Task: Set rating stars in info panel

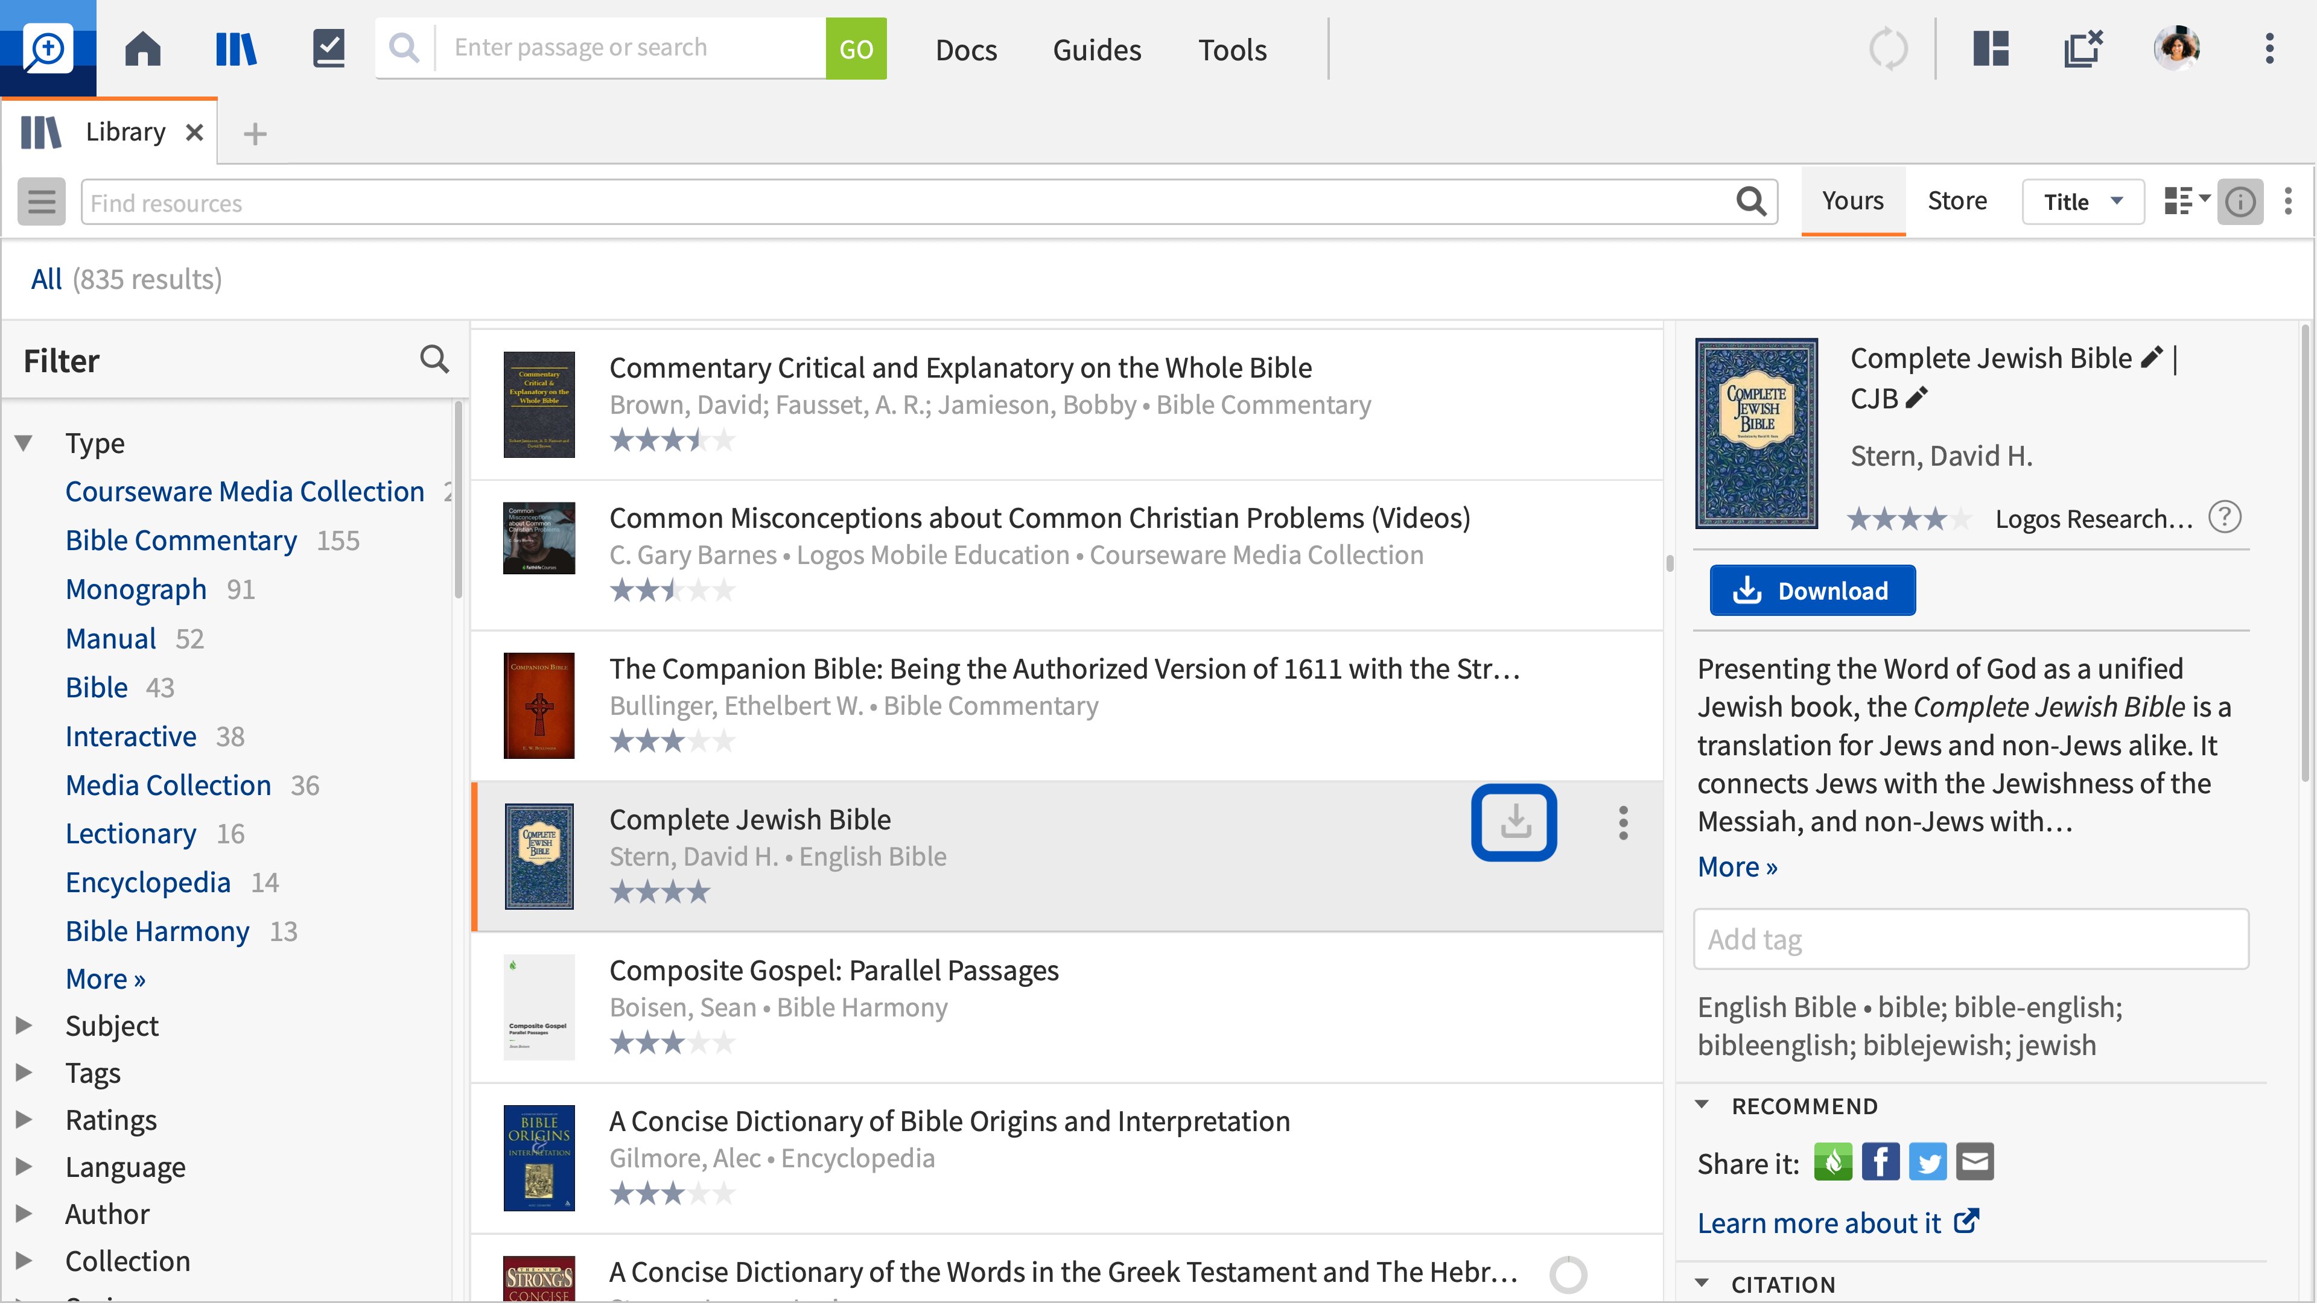Action: click(x=1909, y=519)
